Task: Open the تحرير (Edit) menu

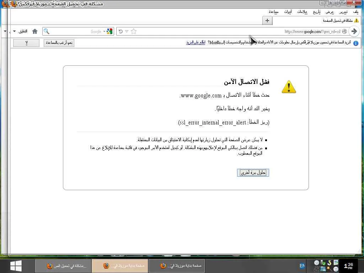Action: [343, 12]
